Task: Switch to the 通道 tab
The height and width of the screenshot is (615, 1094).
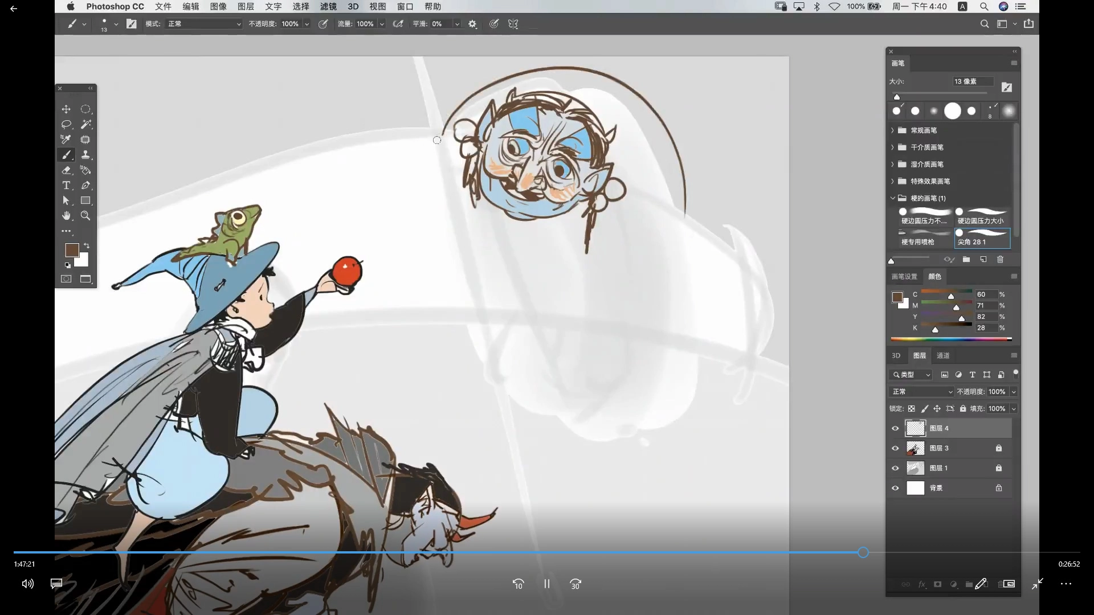Action: click(x=943, y=355)
